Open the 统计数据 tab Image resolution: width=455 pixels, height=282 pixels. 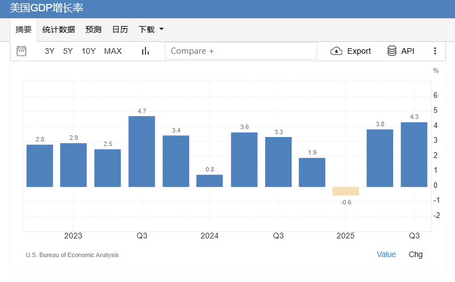[x=58, y=29]
